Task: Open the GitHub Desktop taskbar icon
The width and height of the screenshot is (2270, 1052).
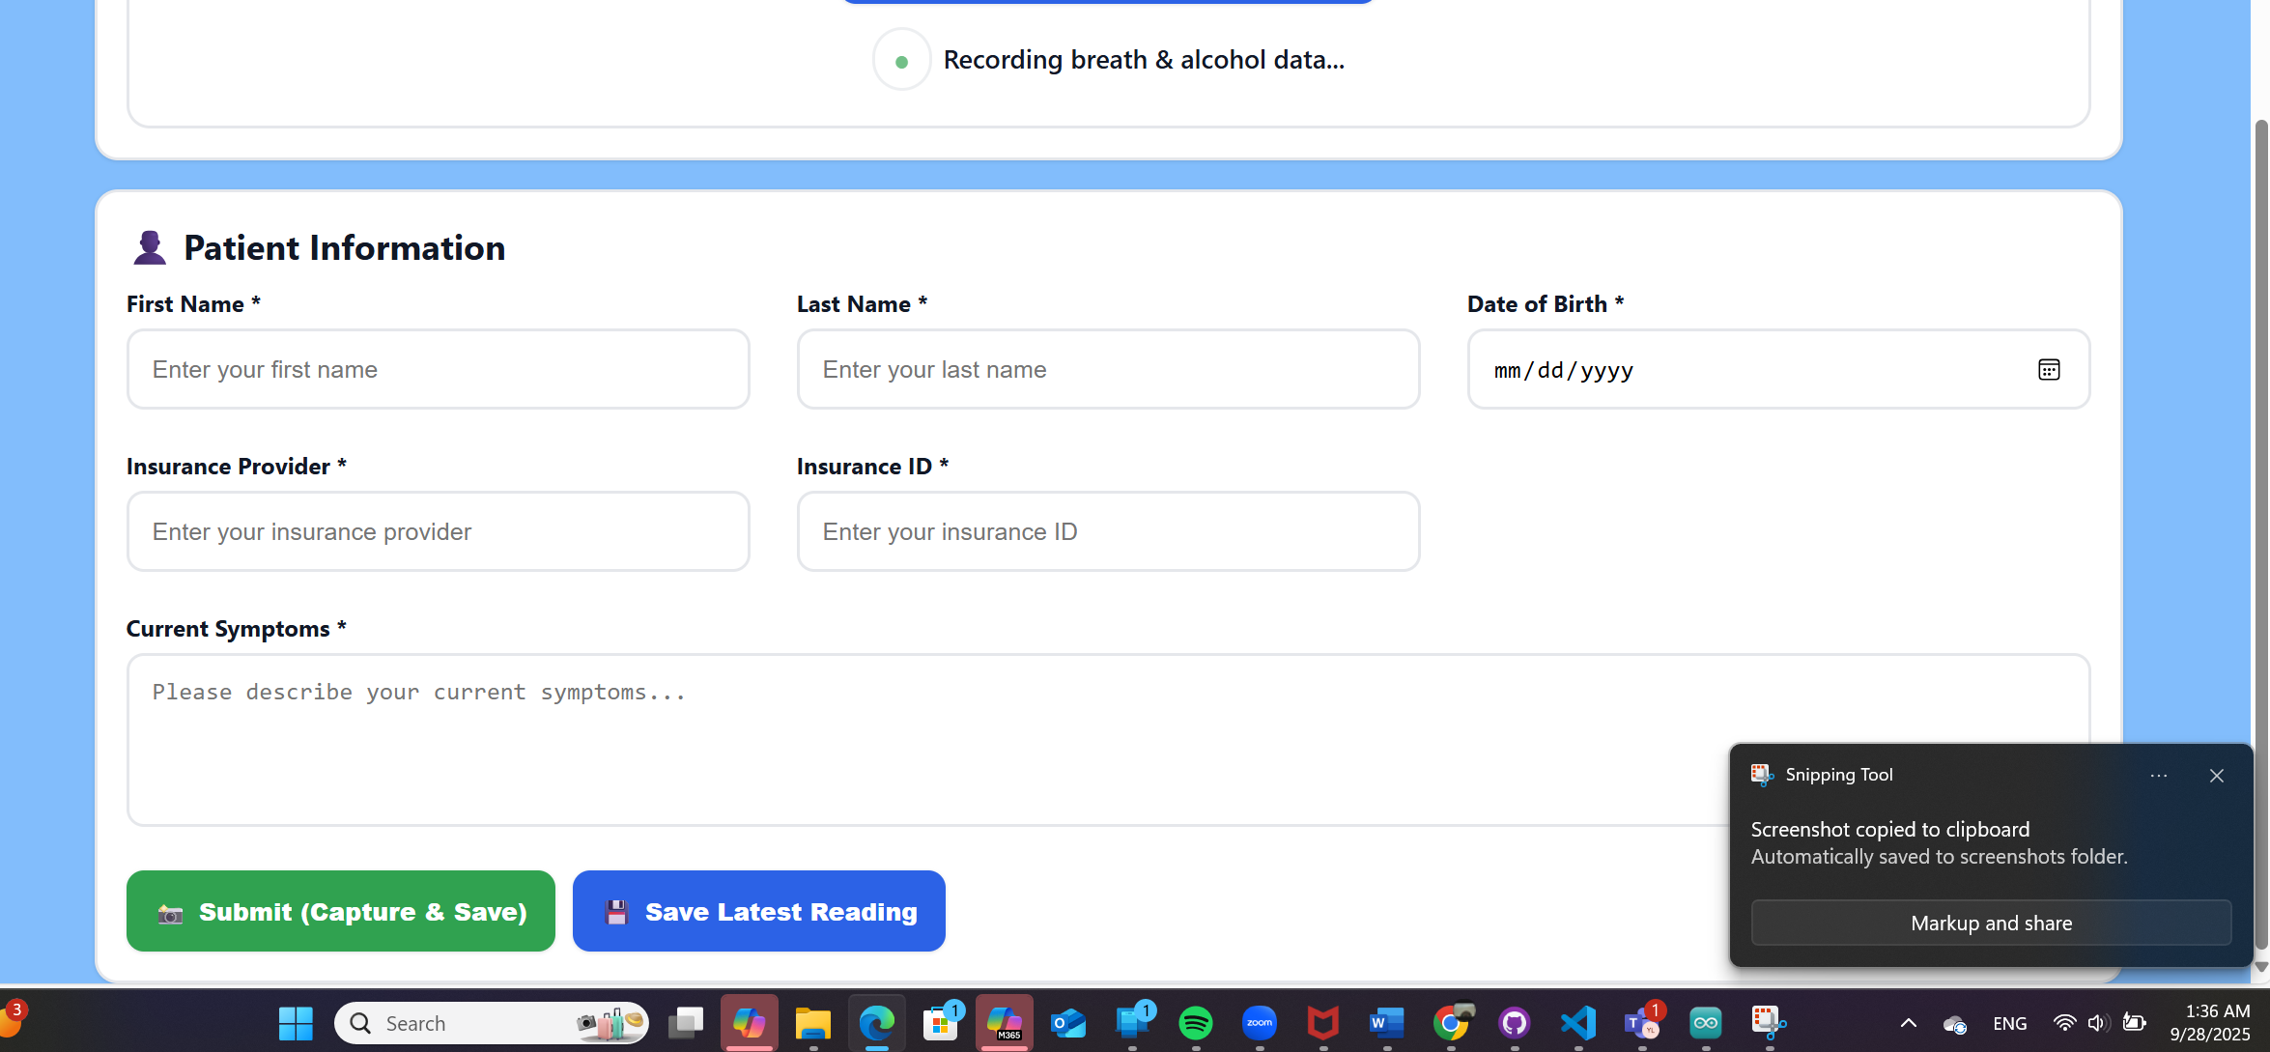Action: 1514,1023
